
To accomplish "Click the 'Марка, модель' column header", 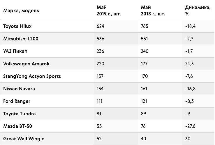I will click(21, 11).
